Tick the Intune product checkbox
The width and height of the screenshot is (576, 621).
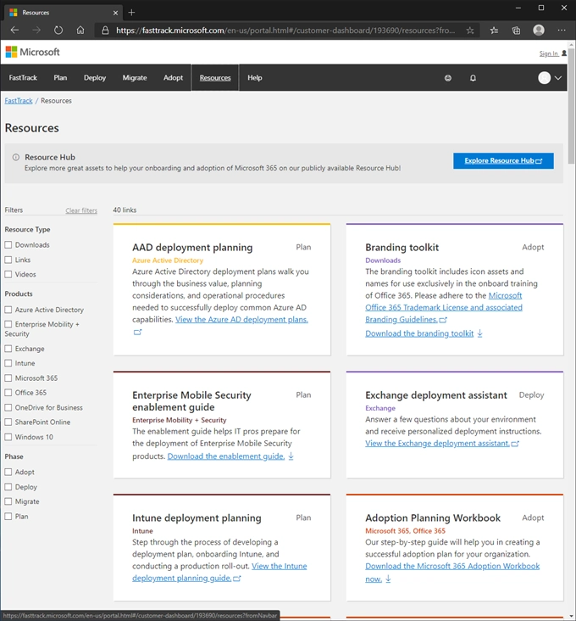tap(8, 363)
